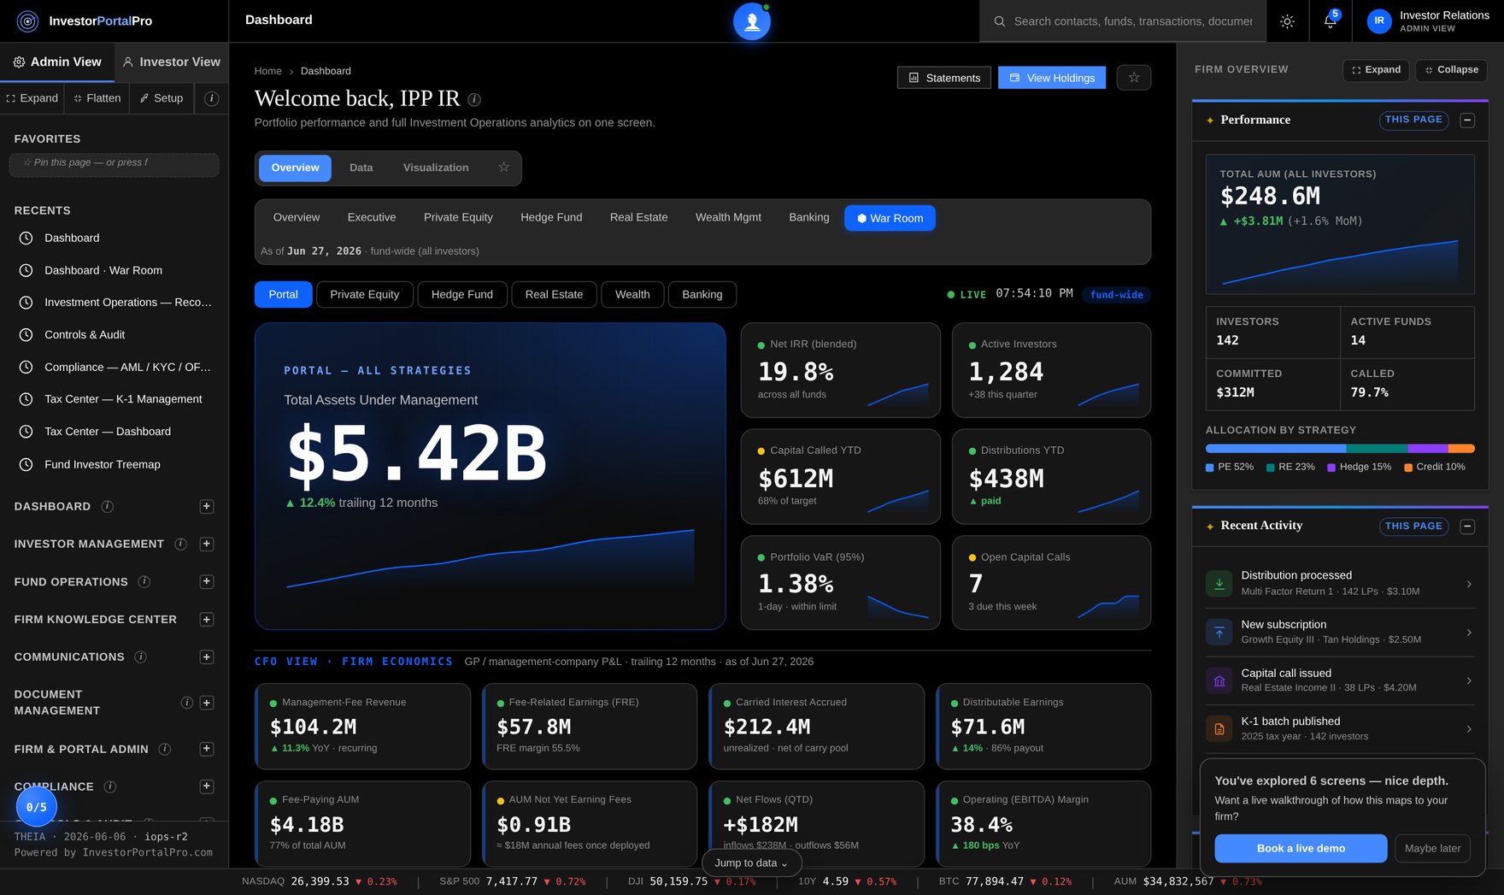Expand the INVESTOR MANAGEMENT section

(x=207, y=544)
